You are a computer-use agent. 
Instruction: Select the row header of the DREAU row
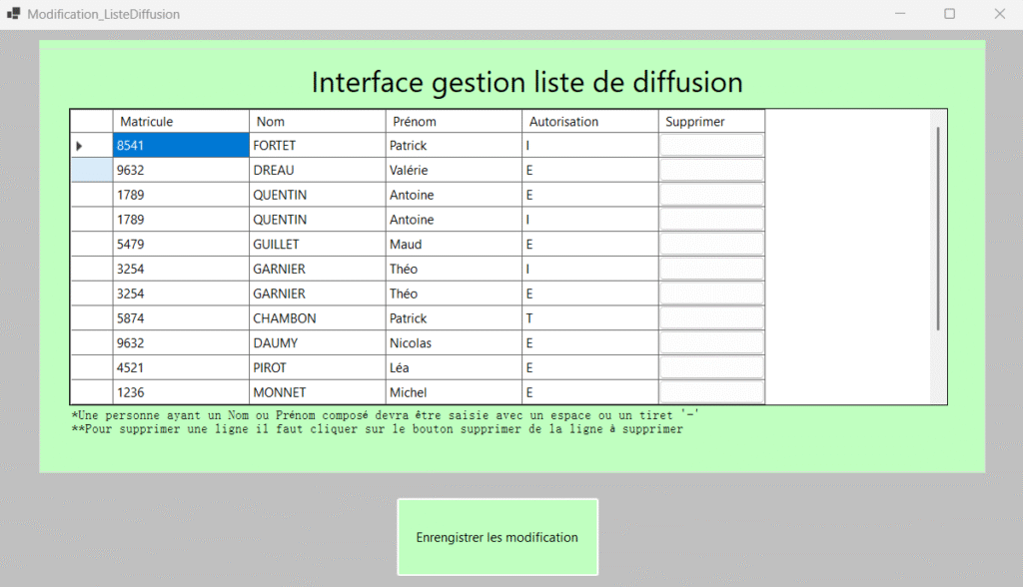(x=91, y=170)
